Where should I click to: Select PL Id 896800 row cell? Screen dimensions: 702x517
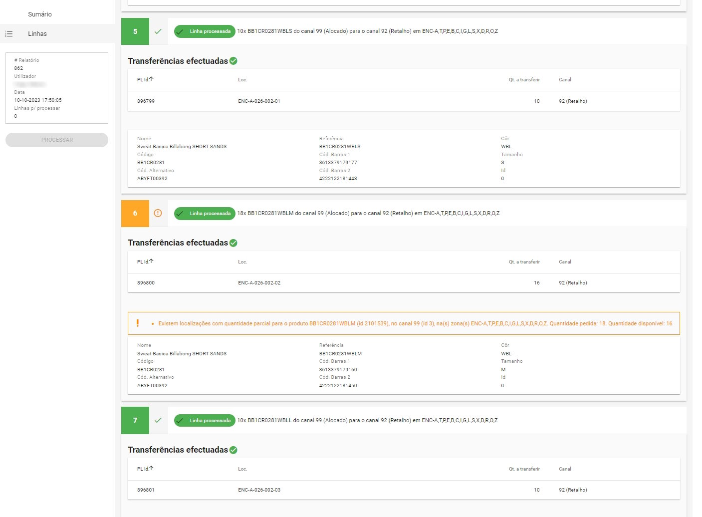pos(146,283)
